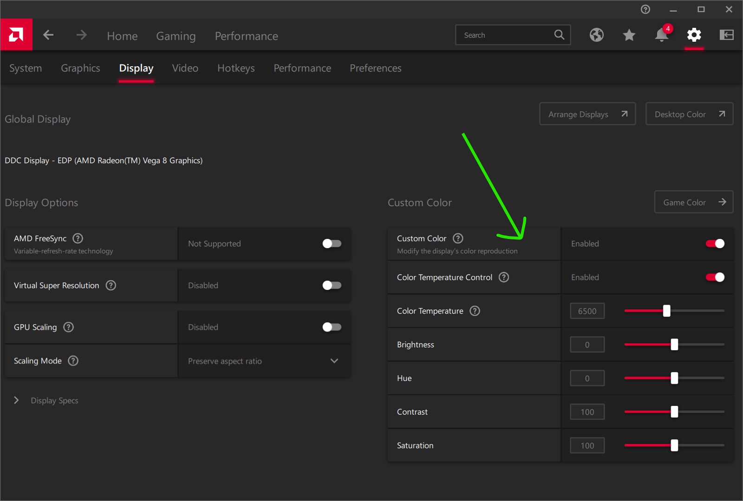
Task: Click Arrange Displays button
Action: tap(587, 114)
